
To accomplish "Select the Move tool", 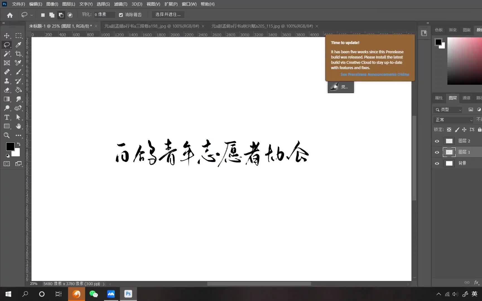I will pos(7,36).
